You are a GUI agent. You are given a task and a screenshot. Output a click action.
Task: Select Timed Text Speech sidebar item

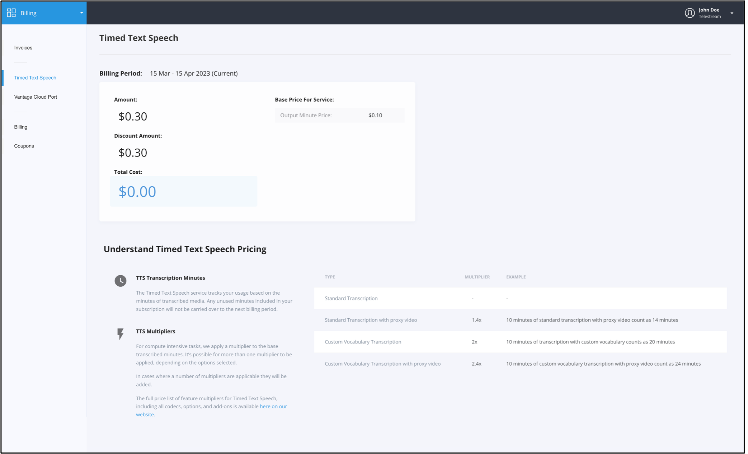click(x=35, y=78)
